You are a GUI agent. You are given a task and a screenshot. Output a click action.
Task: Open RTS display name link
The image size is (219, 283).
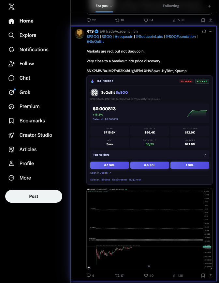click(x=90, y=31)
